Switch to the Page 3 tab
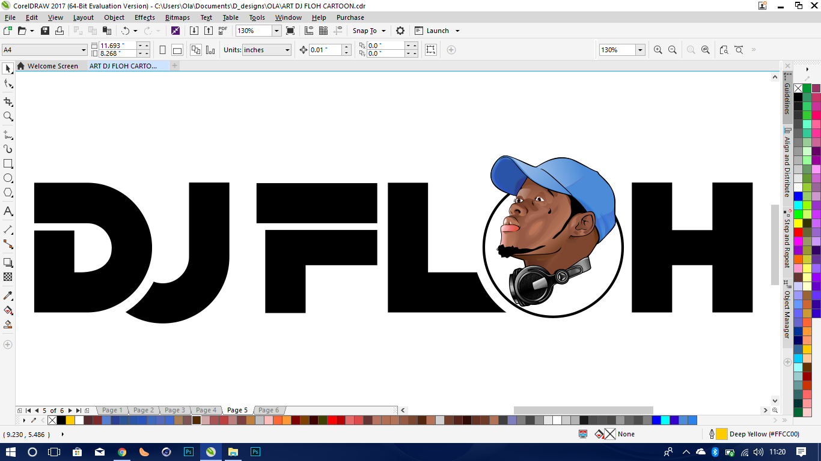Image resolution: width=821 pixels, height=461 pixels. [174, 410]
